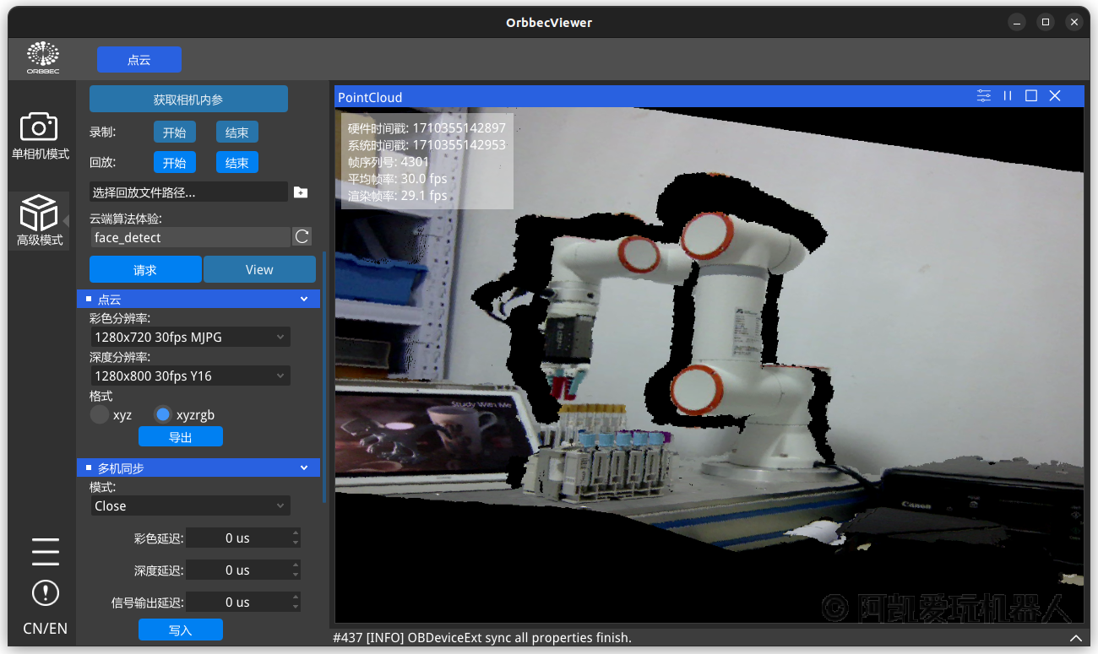
Task: Toggle CN/EN language switch
Action: pyautogui.click(x=45, y=629)
